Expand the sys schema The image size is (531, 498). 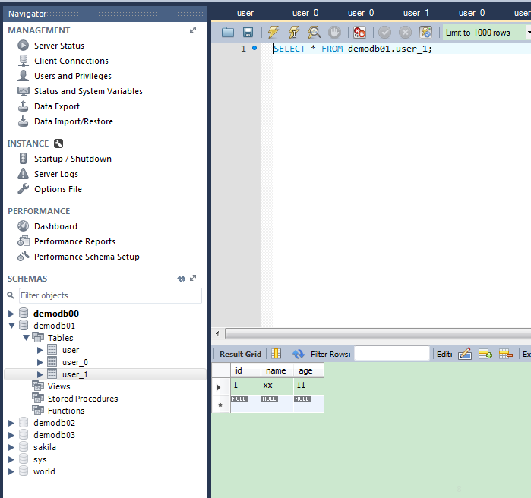point(11,459)
